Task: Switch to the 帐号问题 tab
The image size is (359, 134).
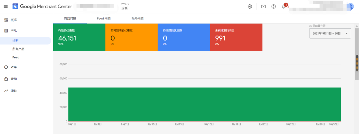Action: coord(137,19)
